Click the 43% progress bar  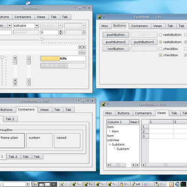point(63,58)
